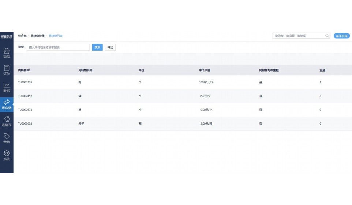
Task: Focus the top-right function search field
Action: 299,36
